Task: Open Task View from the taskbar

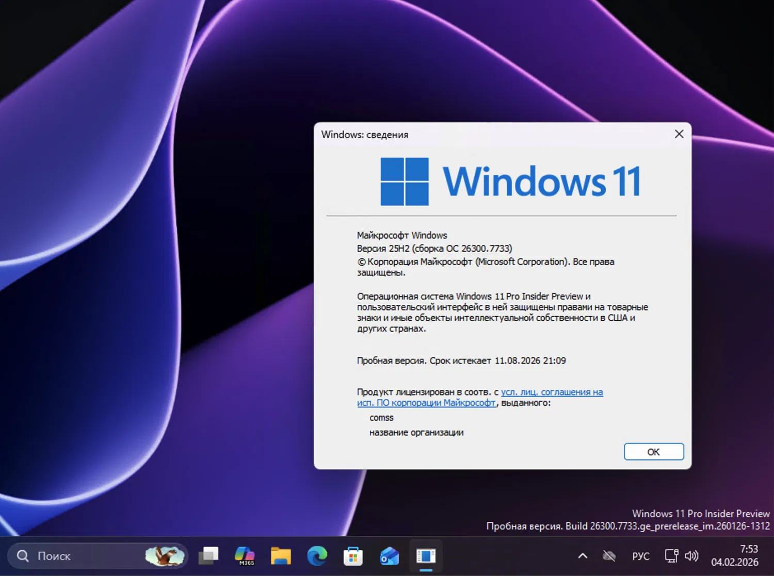Action: pyautogui.click(x=208, y=556)
